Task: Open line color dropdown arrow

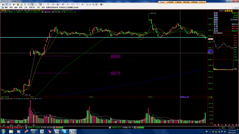Action: [99, 4]
